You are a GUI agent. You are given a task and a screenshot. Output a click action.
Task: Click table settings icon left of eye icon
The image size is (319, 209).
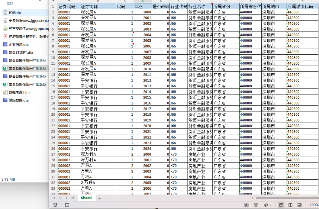point(247,205)
